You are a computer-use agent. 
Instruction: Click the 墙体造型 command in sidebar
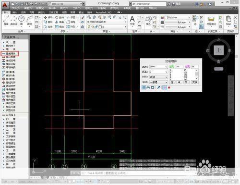click(x=9, y=96)
